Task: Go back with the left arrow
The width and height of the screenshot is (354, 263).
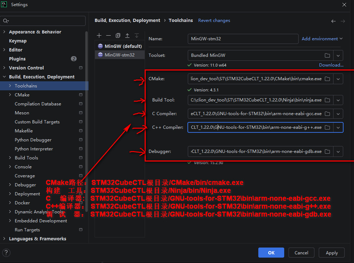Action: click(333, 21)
